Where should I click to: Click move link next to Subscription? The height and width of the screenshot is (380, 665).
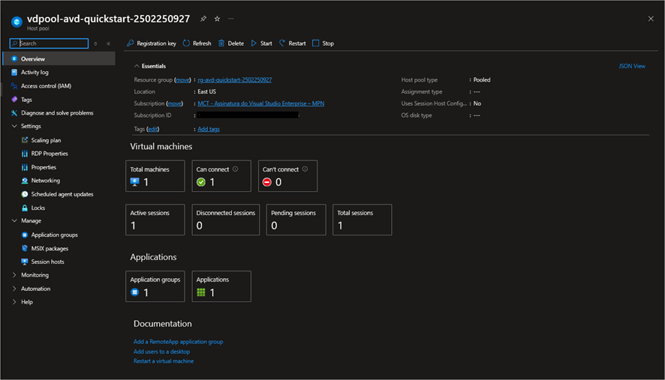point(175,103)
